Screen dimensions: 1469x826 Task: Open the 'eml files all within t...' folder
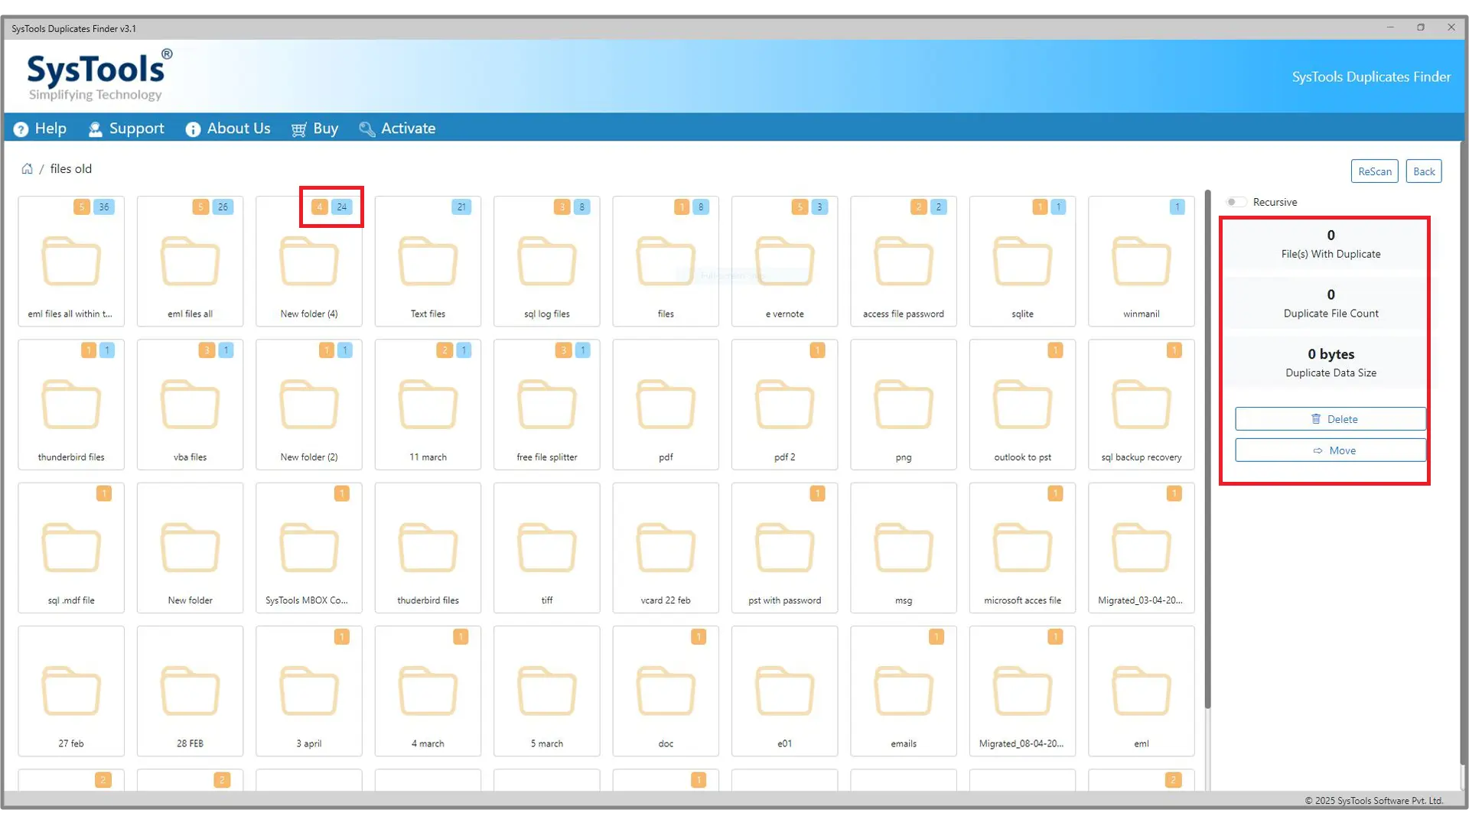pos(71,262)
